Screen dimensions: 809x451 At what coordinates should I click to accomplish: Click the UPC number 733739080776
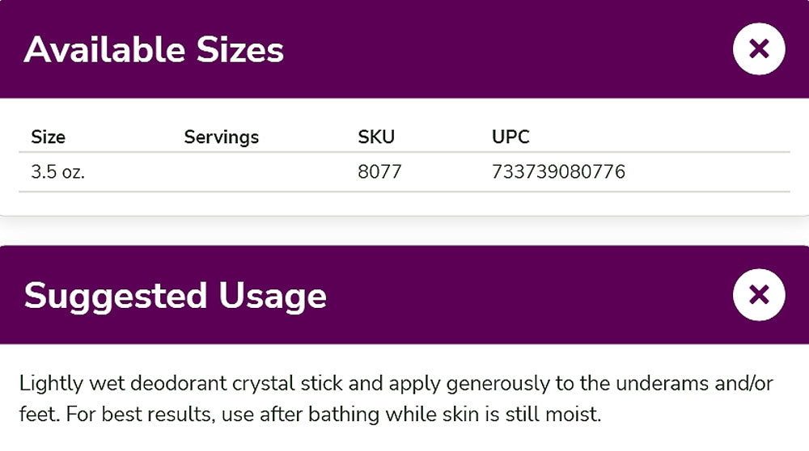pyautogui.click(x=558, y=172)
